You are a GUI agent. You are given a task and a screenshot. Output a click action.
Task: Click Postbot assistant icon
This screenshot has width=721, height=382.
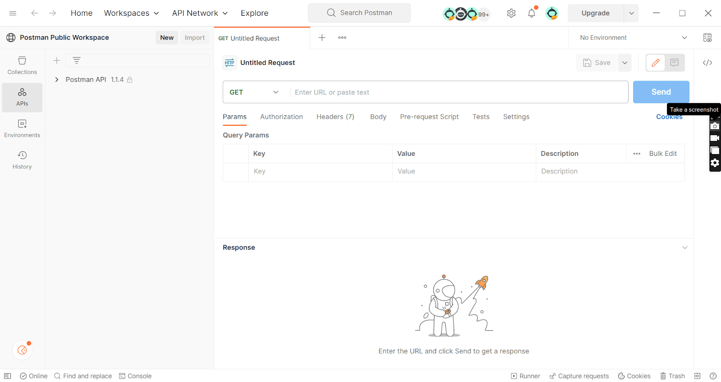click(22, 350)
